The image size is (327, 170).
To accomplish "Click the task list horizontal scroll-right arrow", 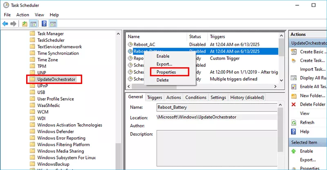I will pyautogui.click(x=275, y=86).
